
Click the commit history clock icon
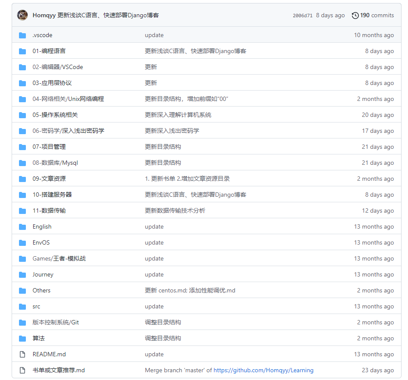point(355,16)
